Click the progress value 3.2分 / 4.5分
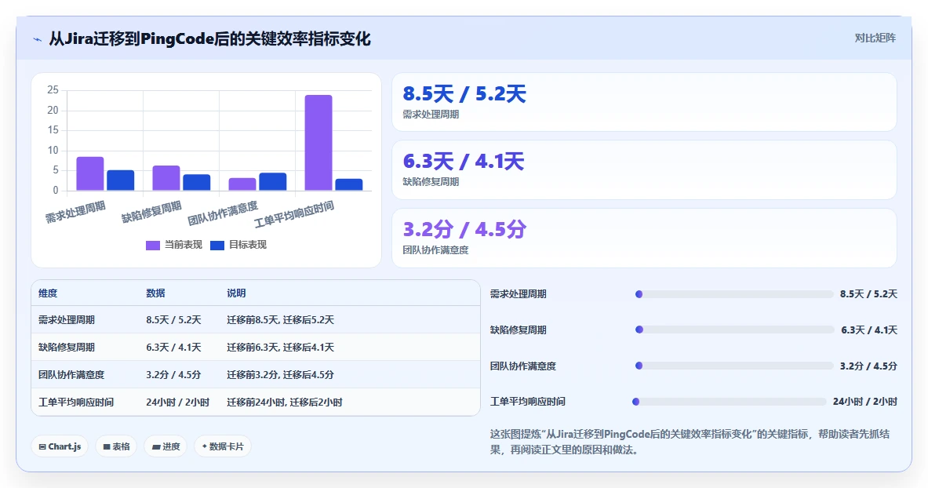This screenshot has width=928, height=488. (869, 366)
